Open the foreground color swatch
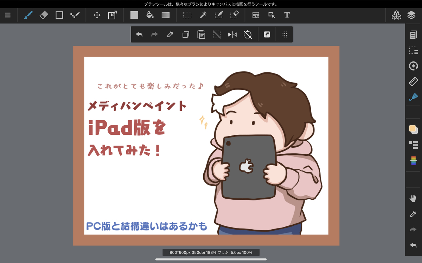The image size is (422, 263). pos(413,129)
